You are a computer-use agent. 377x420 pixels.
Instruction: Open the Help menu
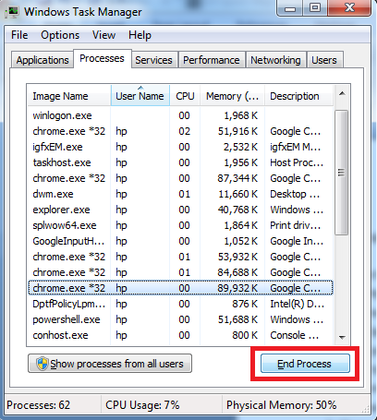[140, 35]
